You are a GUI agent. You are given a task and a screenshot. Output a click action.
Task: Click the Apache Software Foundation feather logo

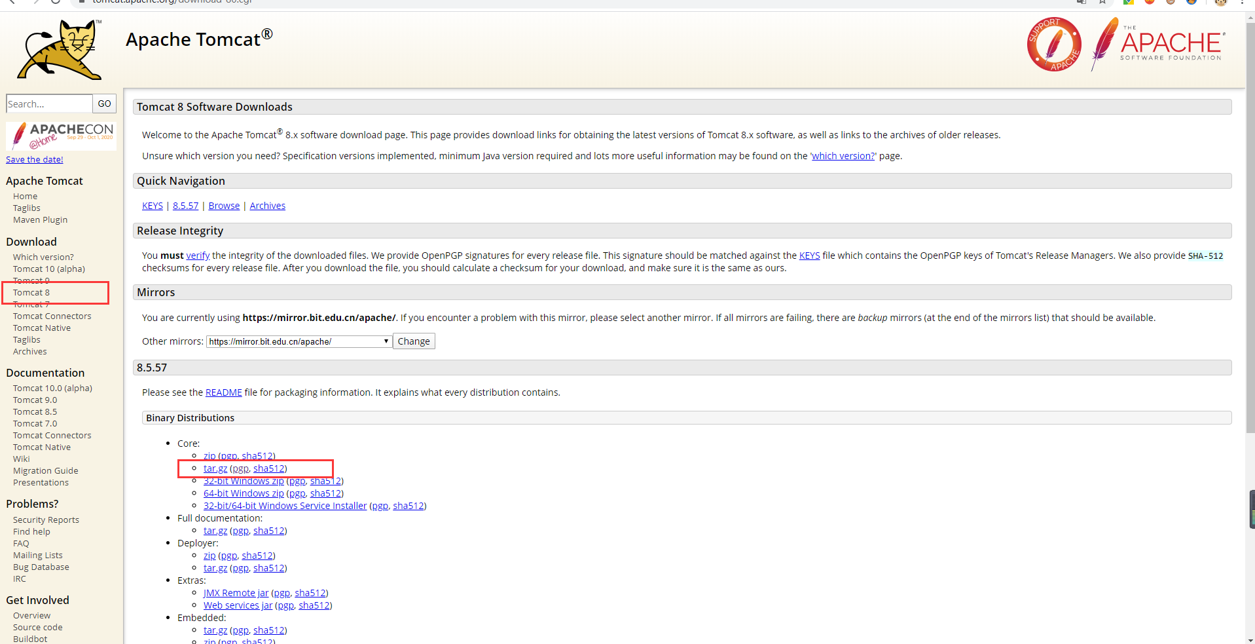pyautogui.click(x=1157, y=44)
